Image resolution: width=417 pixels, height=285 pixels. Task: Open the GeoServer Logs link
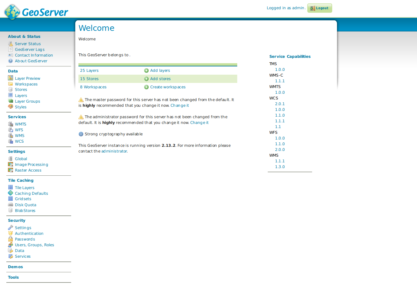(30, 50)
